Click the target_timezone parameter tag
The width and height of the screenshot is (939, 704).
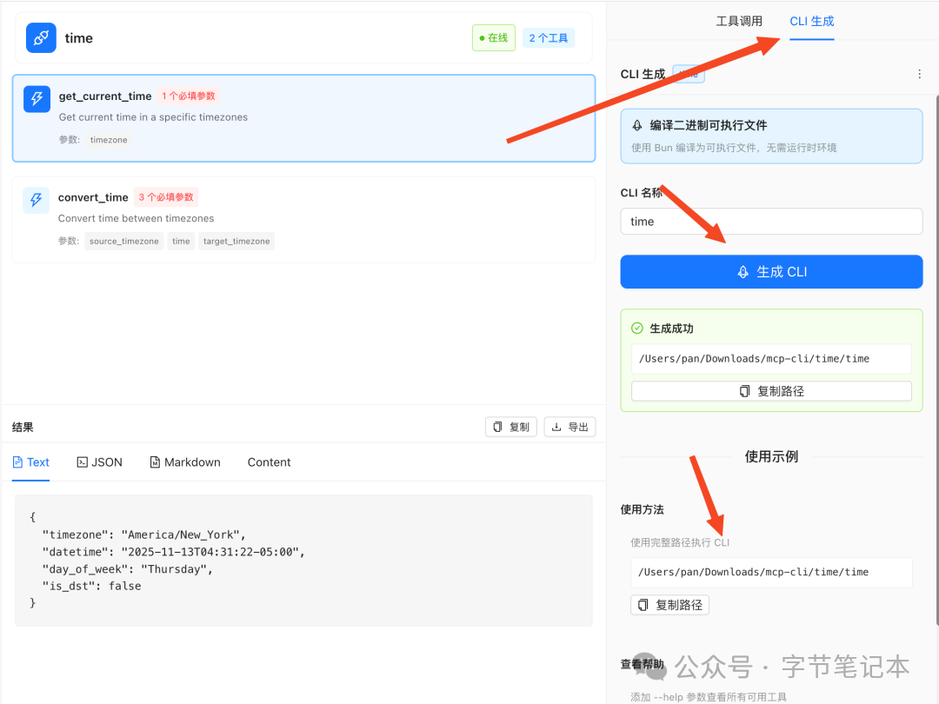pos(236,242)
